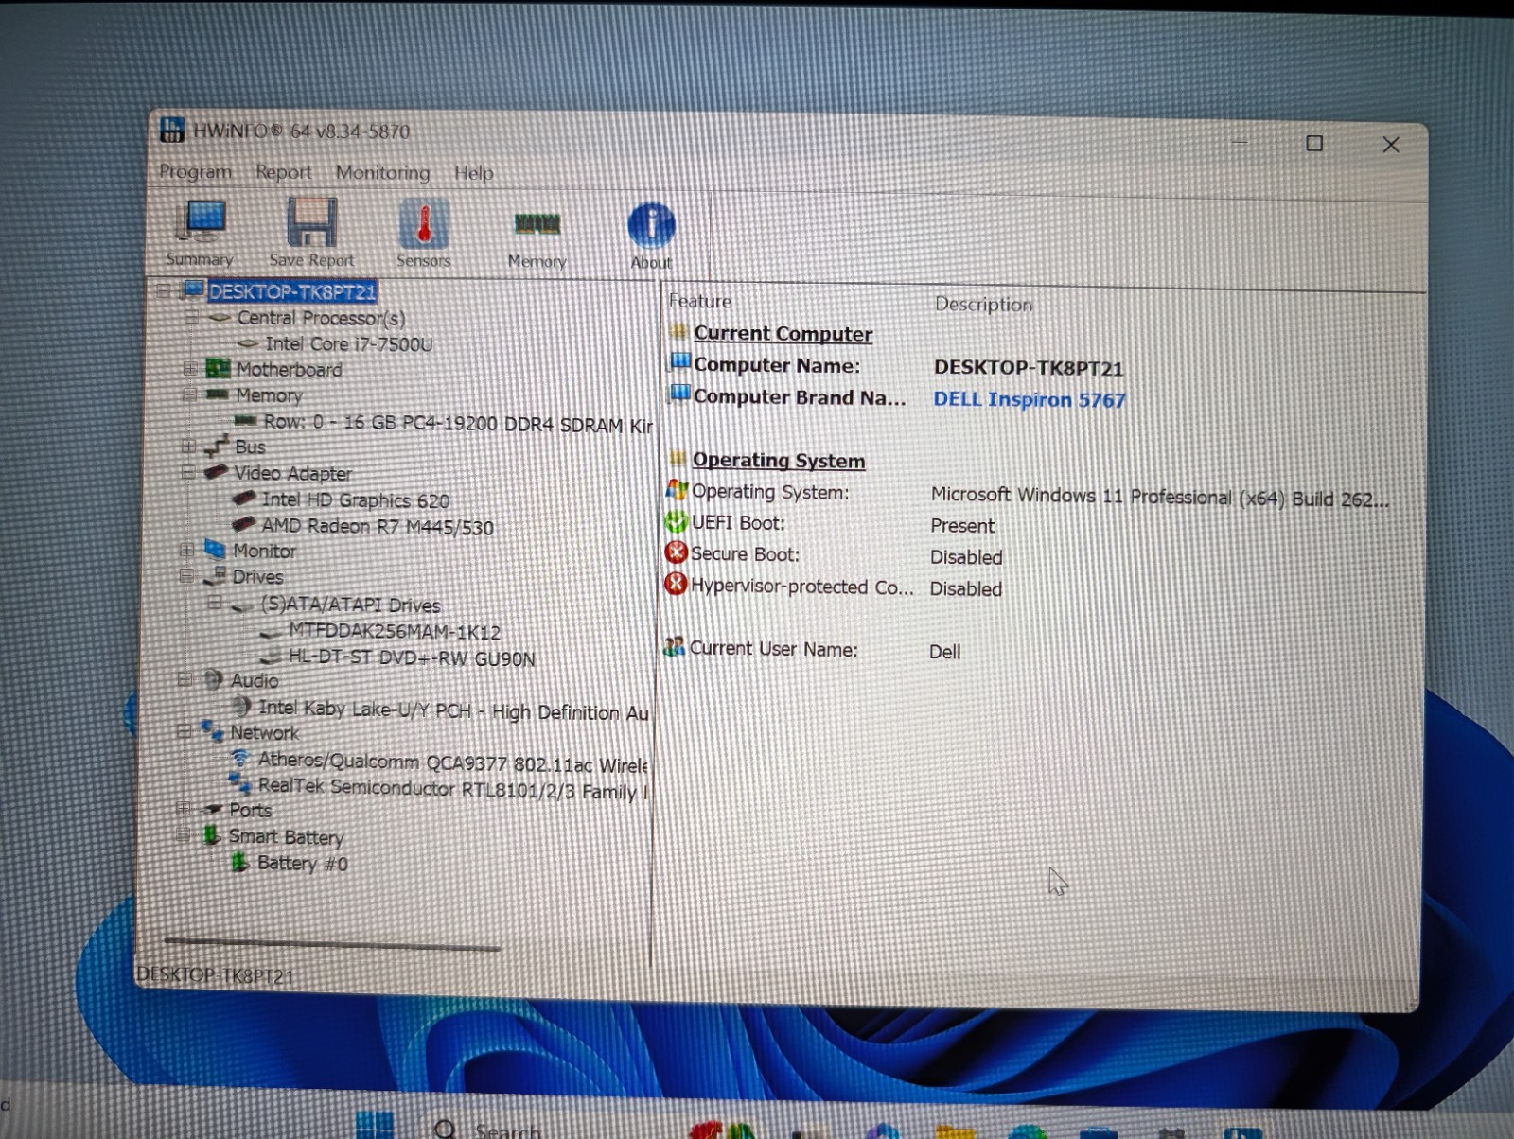Collapse the Audio tree node

(x=185, y=679)
